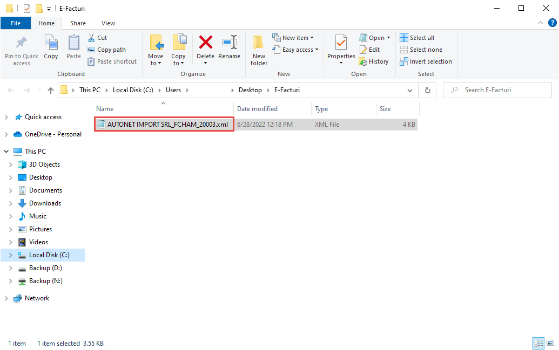Click Select none
Viewport: 559px width, 350px height.
coord(421,50)
